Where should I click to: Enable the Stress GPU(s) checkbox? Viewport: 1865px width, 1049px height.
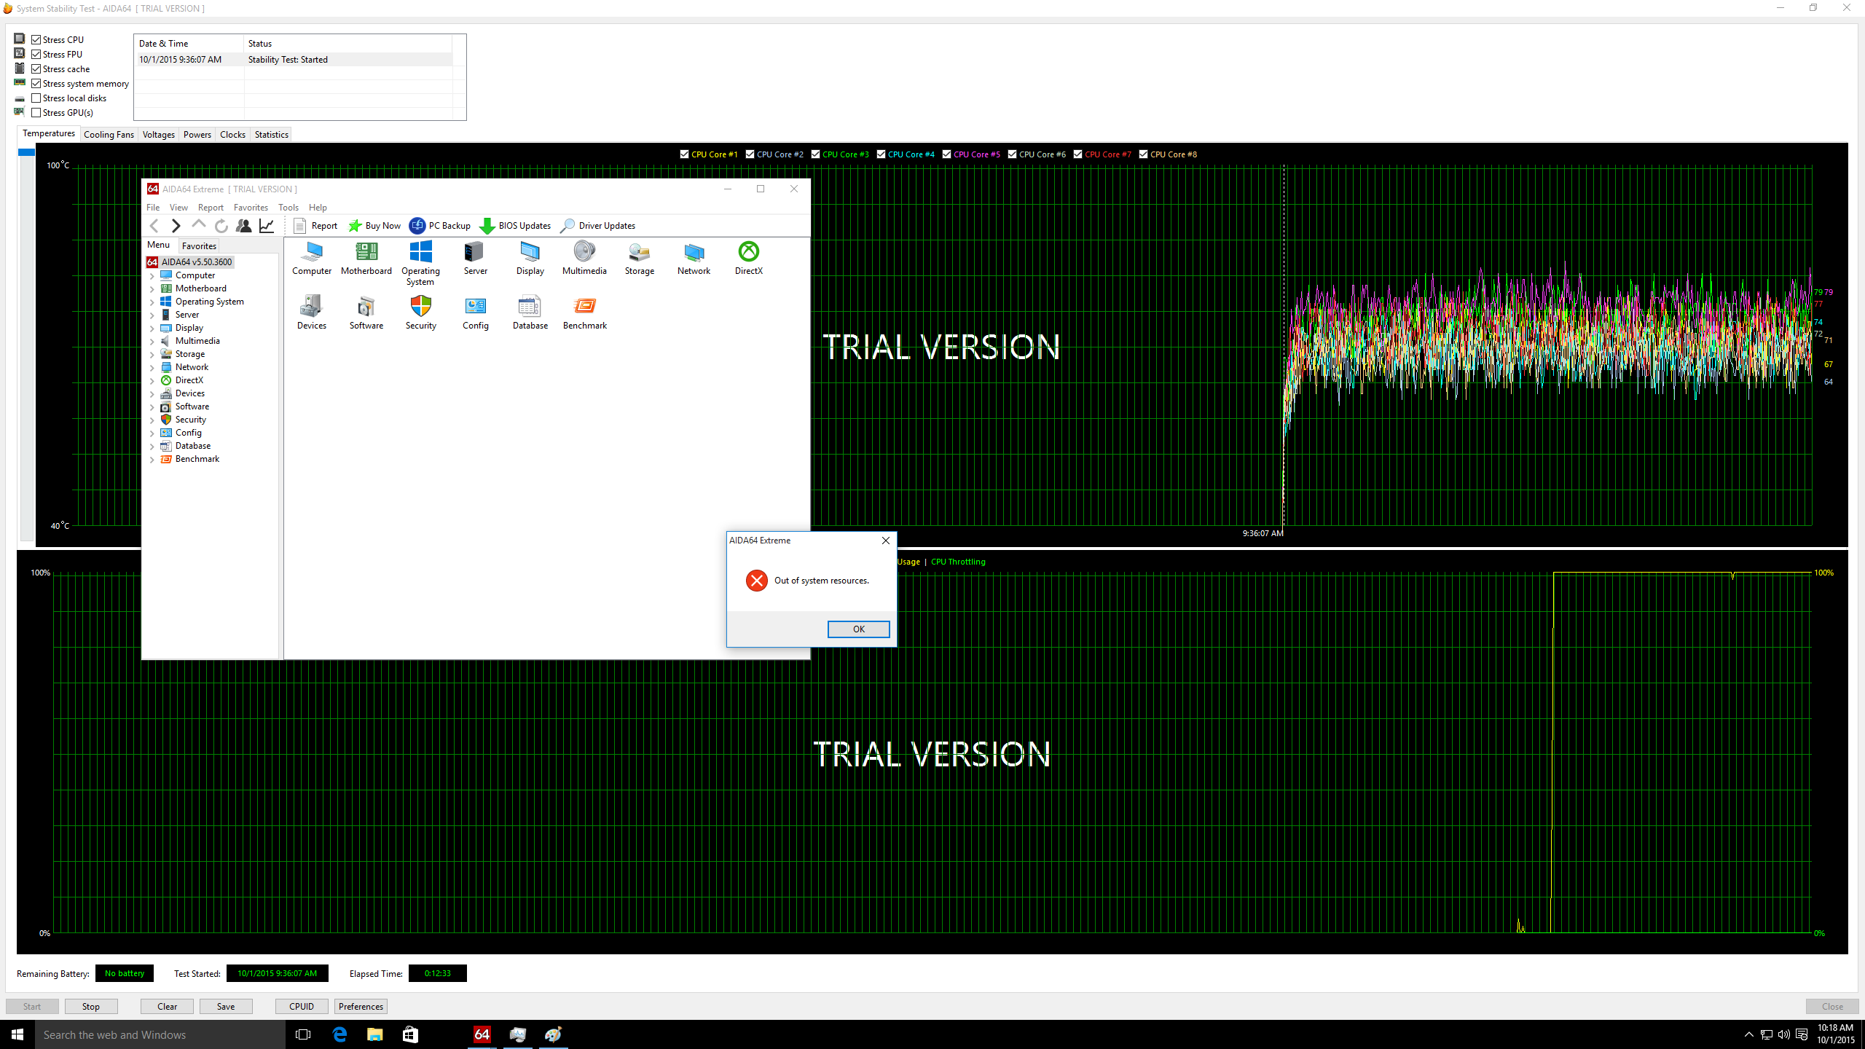(x=36, y=112)
